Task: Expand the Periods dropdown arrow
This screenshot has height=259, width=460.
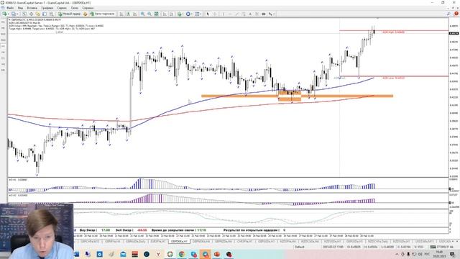Action: point(192,14)
